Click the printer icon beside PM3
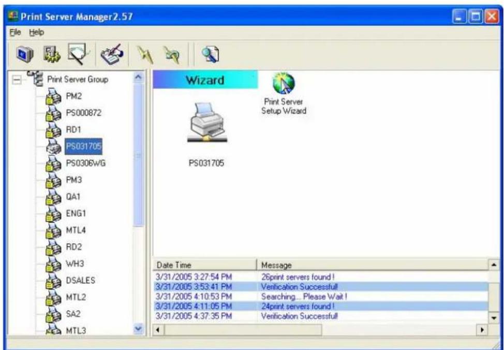This screenshot has height=350, width=504. [x=53, y=180]
